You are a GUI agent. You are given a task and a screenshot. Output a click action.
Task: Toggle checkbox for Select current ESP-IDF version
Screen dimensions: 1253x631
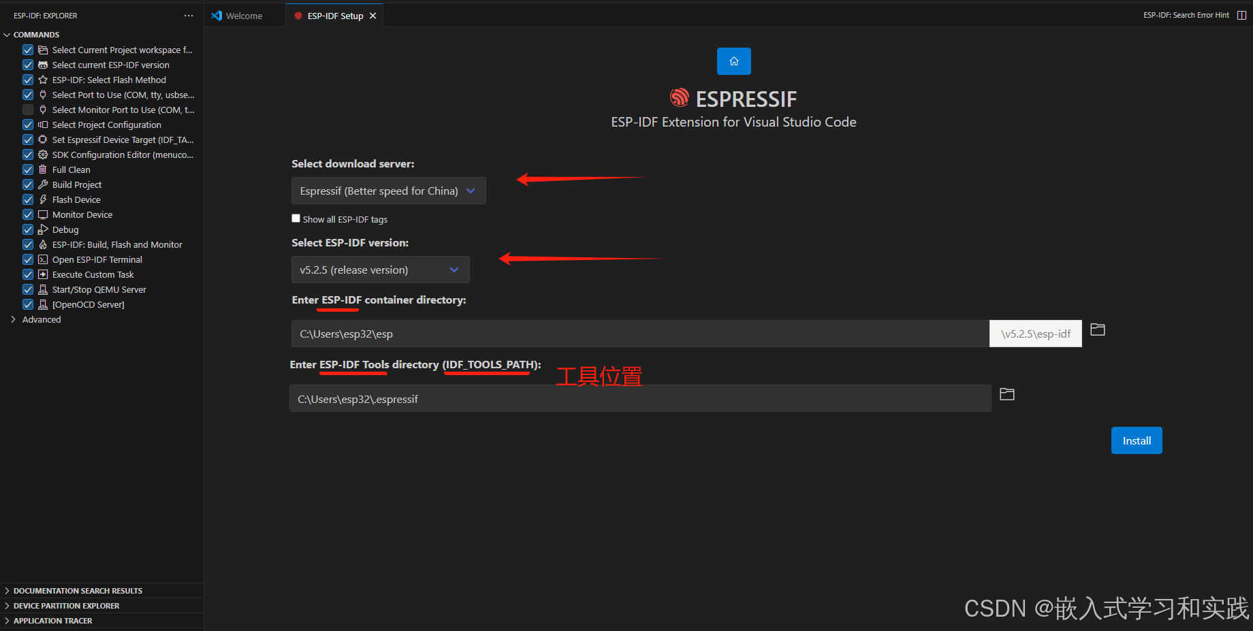coord(28,65)
